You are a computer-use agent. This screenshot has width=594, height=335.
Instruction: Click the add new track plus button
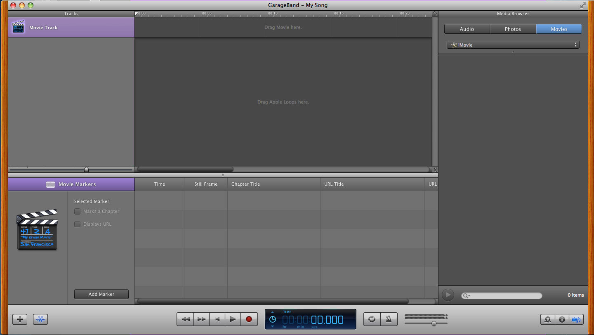coord(20,319)
